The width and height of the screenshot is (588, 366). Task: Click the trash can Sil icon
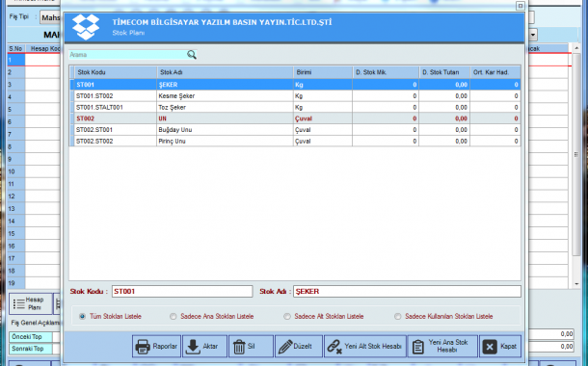[239, 347]
